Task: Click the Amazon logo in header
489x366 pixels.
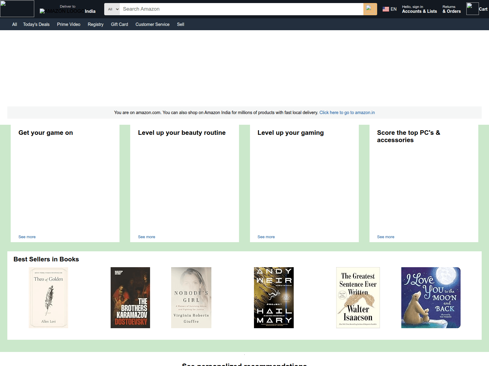Action: pyautogui.click(x=17, y=9)
